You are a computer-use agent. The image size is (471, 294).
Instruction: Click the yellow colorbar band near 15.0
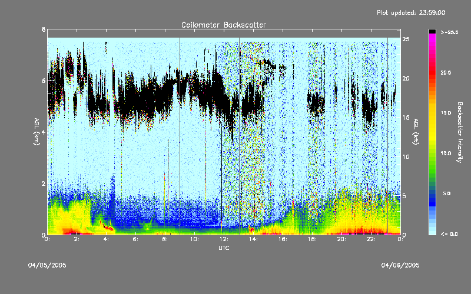[x=432, y=113]
